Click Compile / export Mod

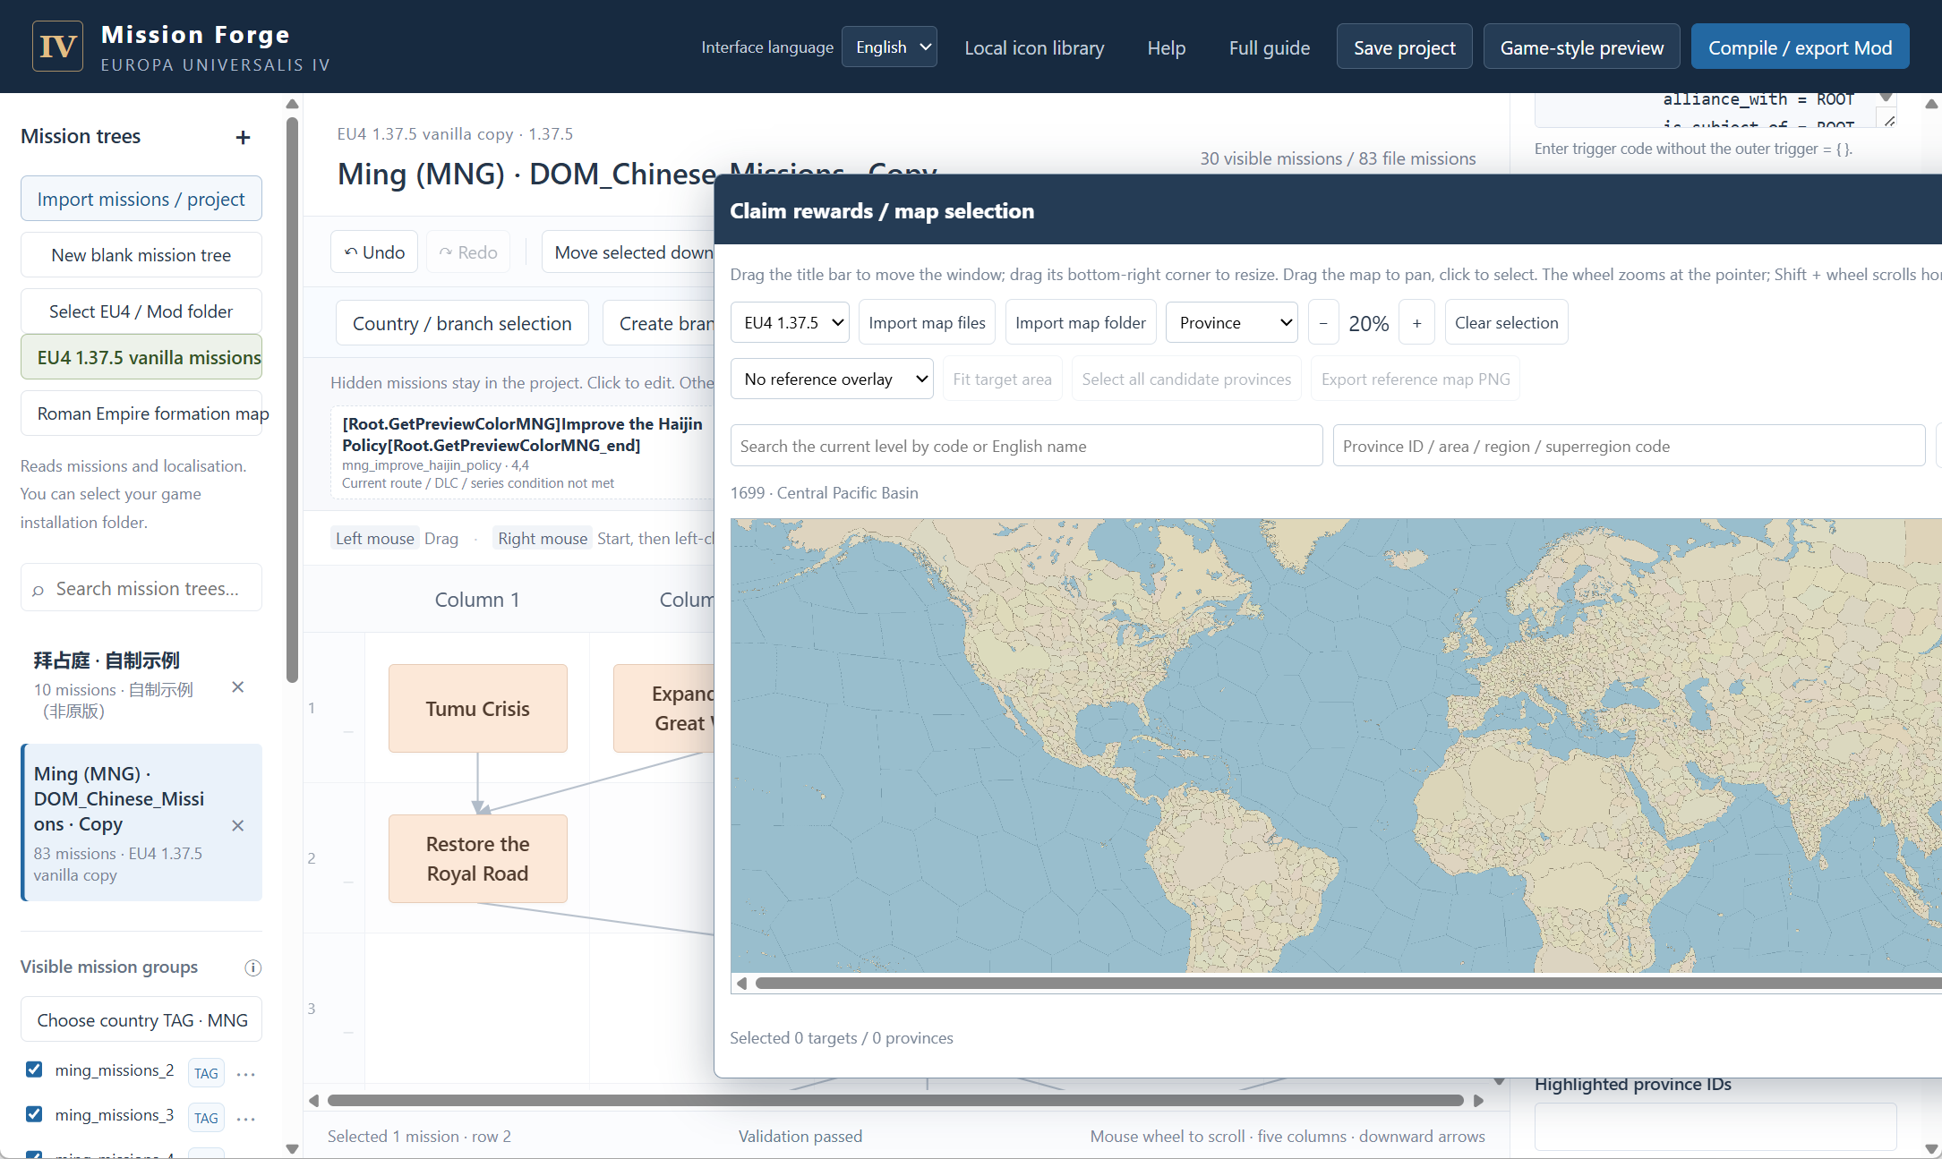(1800, 47)
